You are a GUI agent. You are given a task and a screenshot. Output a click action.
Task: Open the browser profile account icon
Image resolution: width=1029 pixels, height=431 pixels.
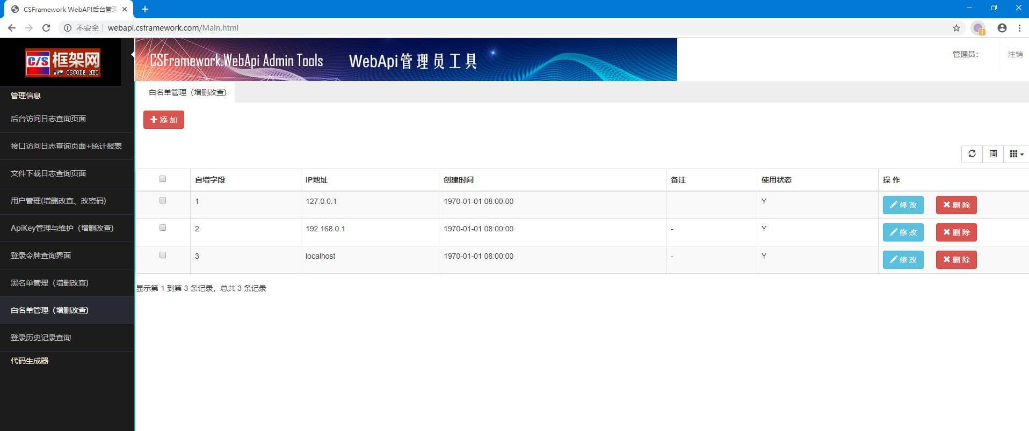1002,28
